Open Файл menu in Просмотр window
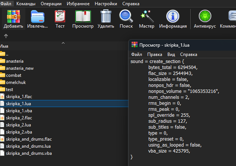Screen dimensions: 236x166 click(x=136, y=54)
